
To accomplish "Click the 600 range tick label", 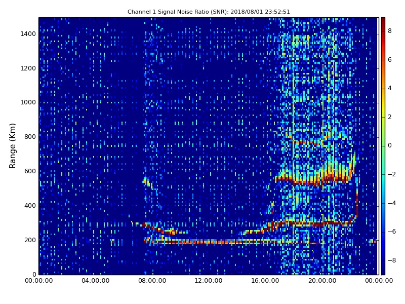I will click(x=30, y=171).
